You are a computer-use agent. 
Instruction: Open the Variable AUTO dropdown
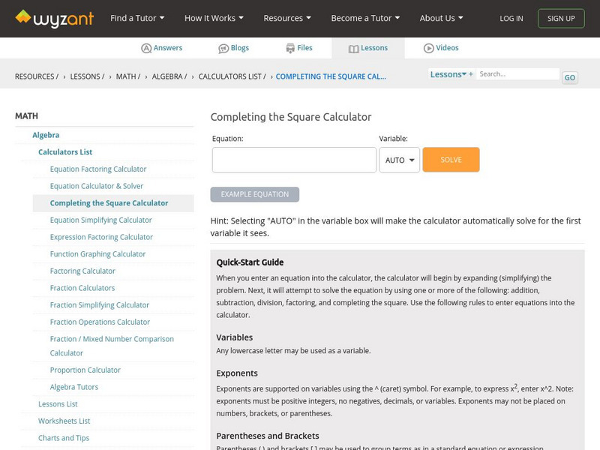(399, 160)
